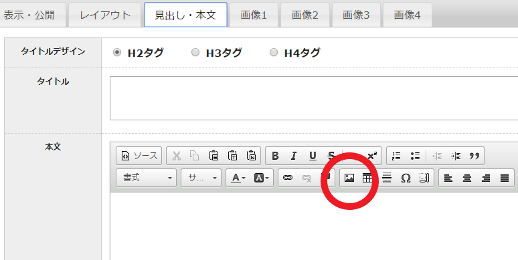Open the 書式 format dropdown
This screenshot has width=518, height=260.
147,178
